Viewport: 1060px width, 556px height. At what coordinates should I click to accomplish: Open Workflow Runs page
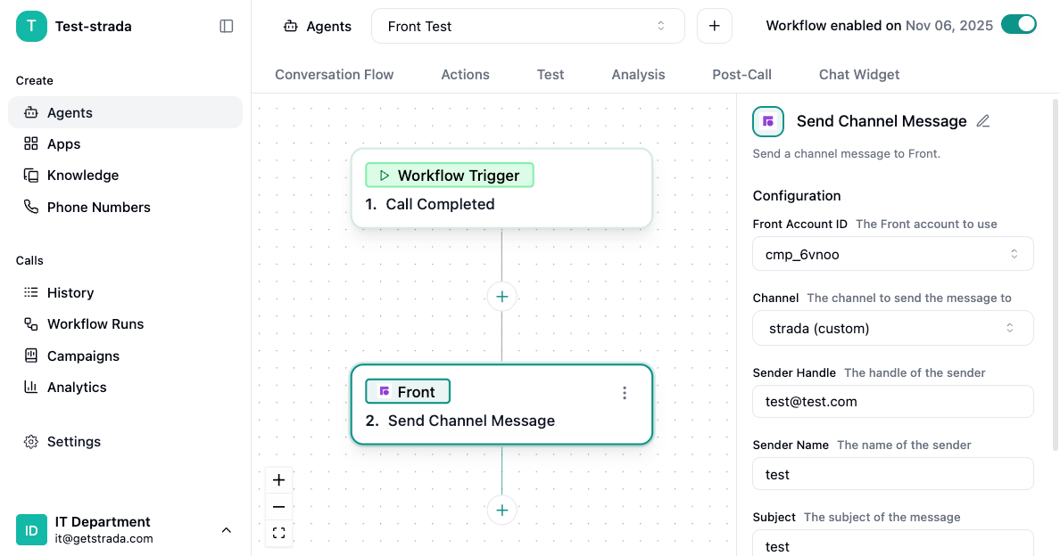click(x=125, y=323)
